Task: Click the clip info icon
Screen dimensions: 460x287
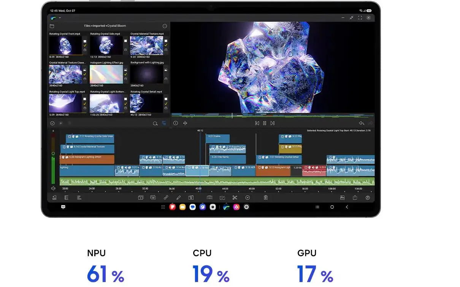Action: pyautogui.click(x=176, y=123)
